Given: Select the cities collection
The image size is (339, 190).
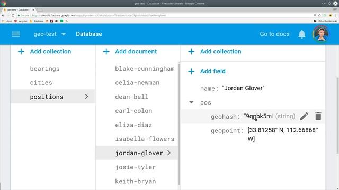Looking at the screenshot, I should click(53, 83).
